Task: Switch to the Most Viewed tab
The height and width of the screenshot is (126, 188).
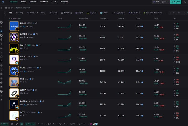Action: pos(32,13)
